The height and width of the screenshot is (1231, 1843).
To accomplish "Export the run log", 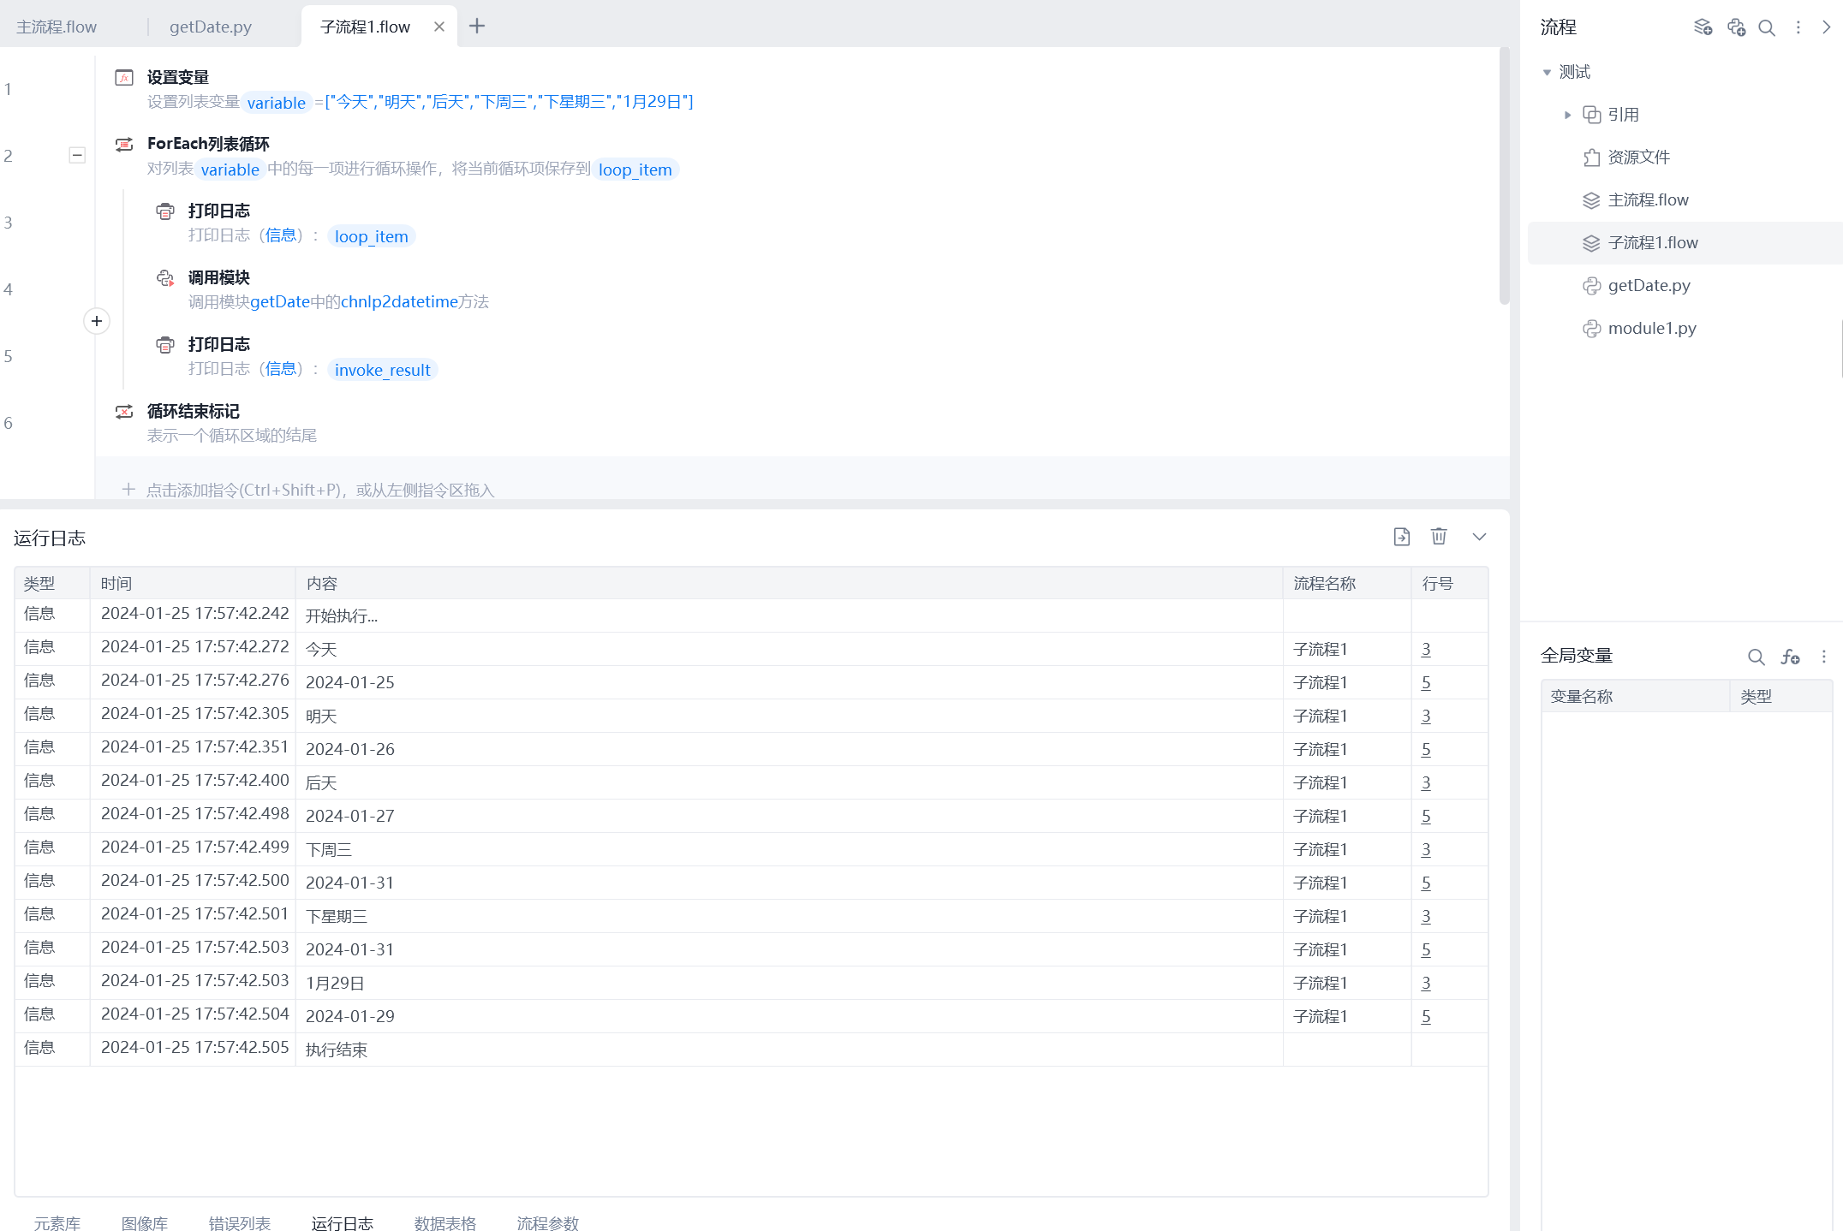I will point(1401,537).
